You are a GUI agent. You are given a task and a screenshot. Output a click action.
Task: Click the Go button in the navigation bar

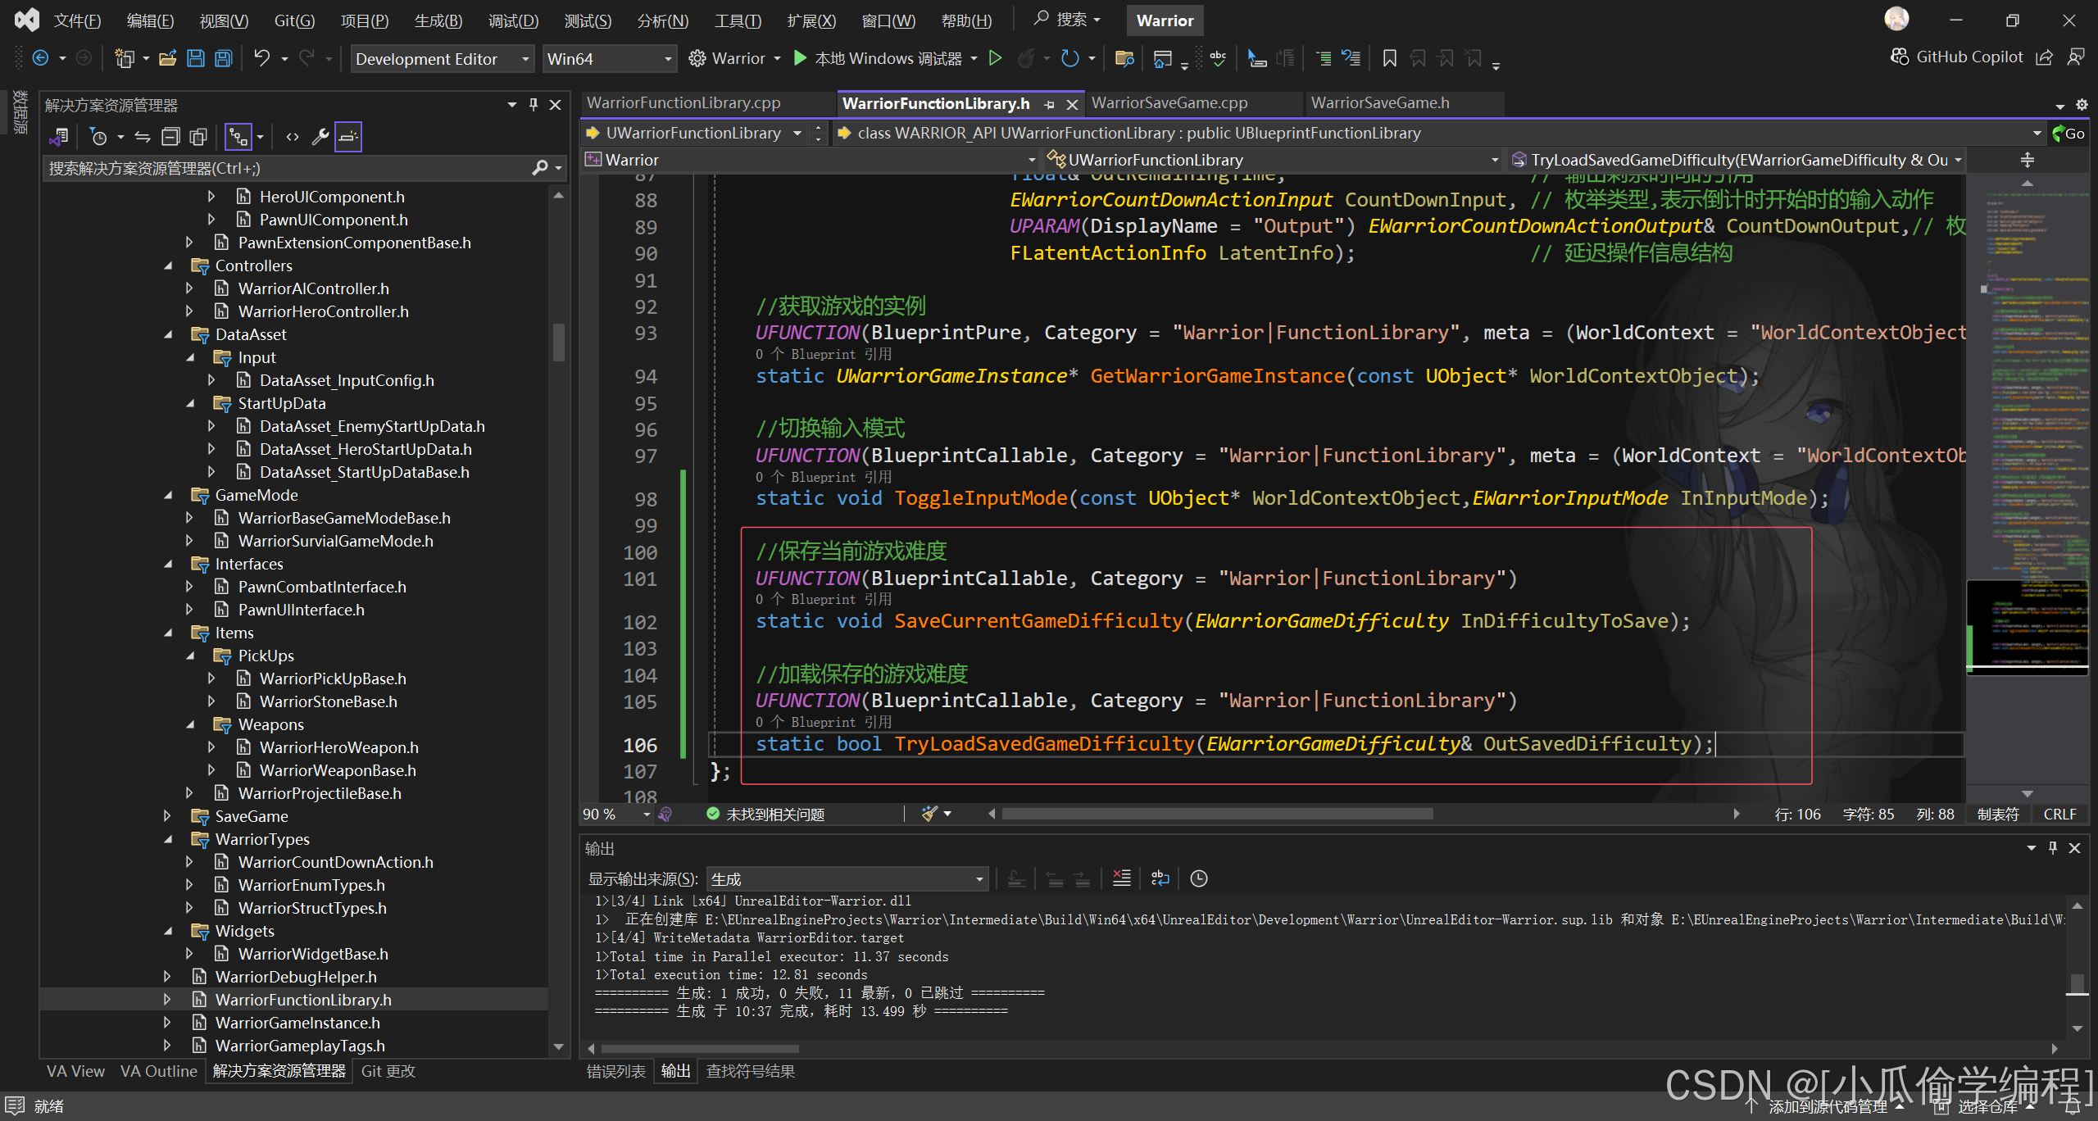[2068, 134]
